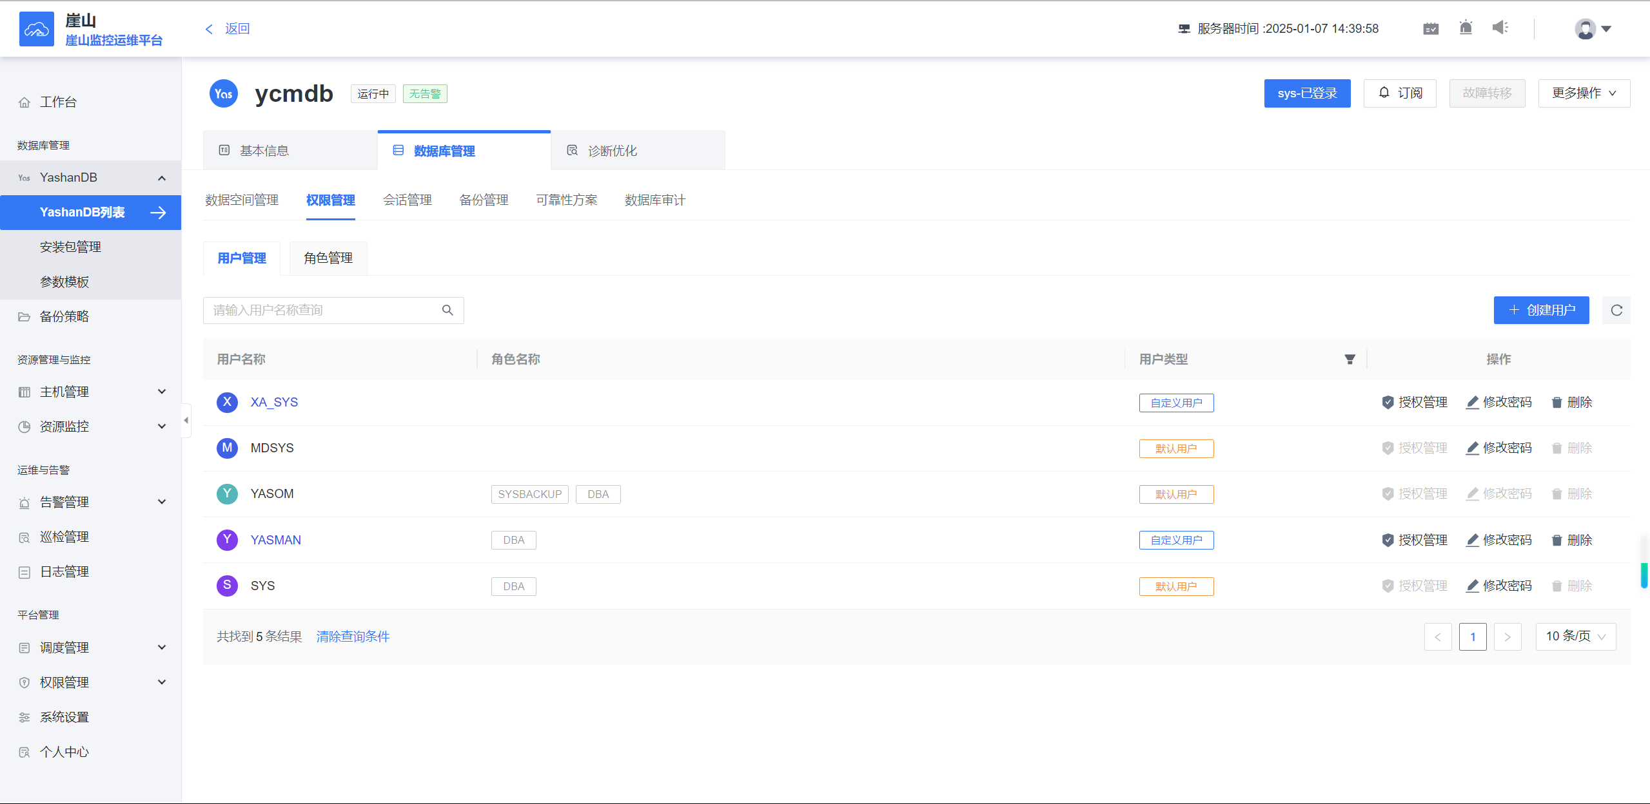
Task: Click the 创建用户 button
Action: [x=1541, y=311]
